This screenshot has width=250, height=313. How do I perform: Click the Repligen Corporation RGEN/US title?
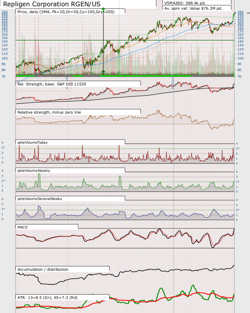point(52,4)
